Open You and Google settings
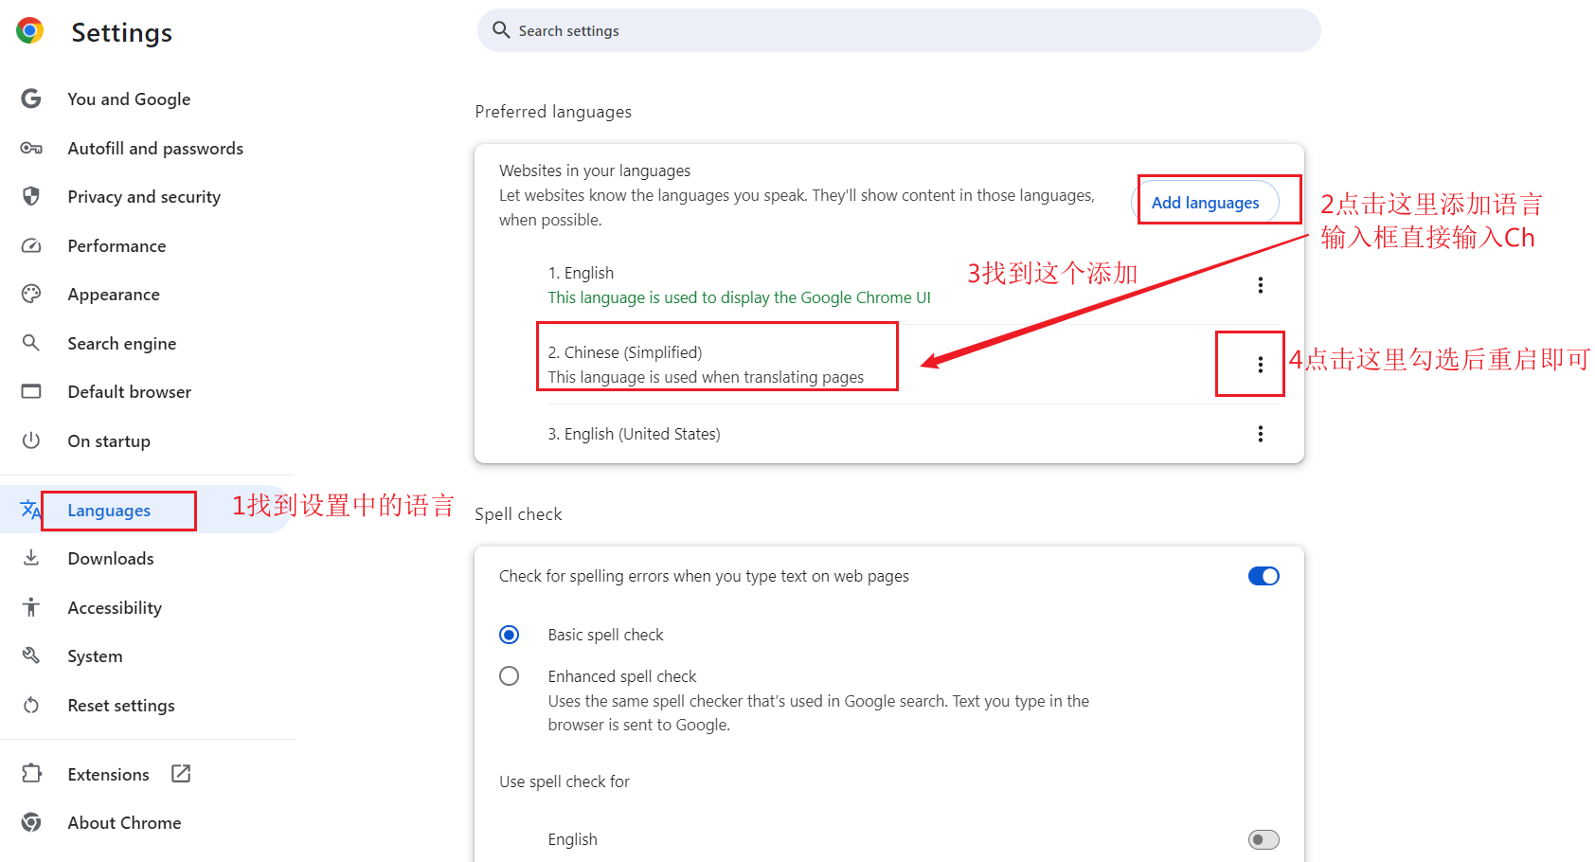Image resolution: width=1595 pixels, height=862 pixels. 129,99
